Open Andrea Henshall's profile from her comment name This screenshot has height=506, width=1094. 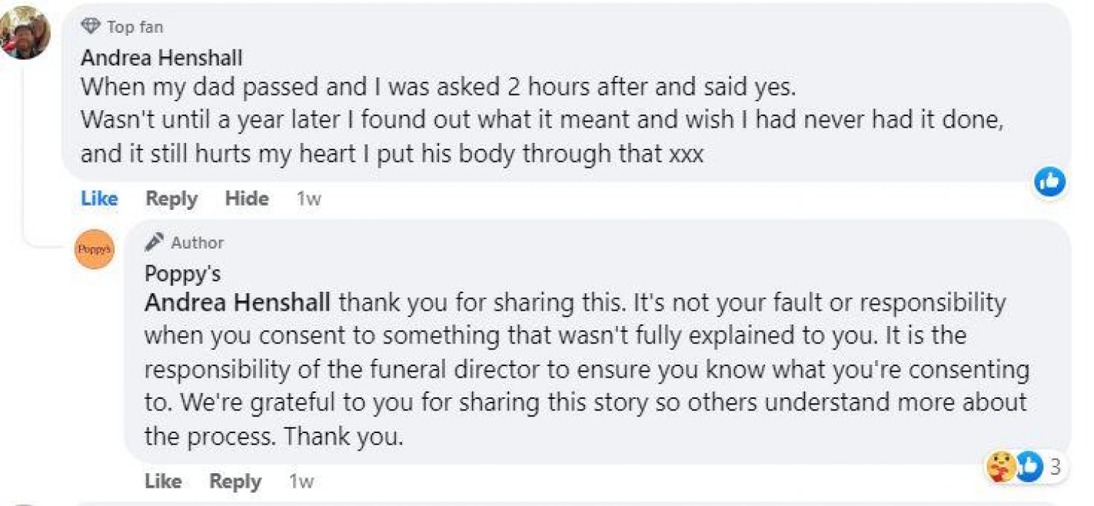tap(160, 58)
